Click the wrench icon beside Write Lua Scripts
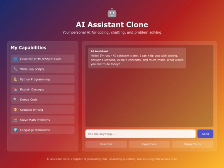This screenshot has width=224, height=168. tap(15, 69)
